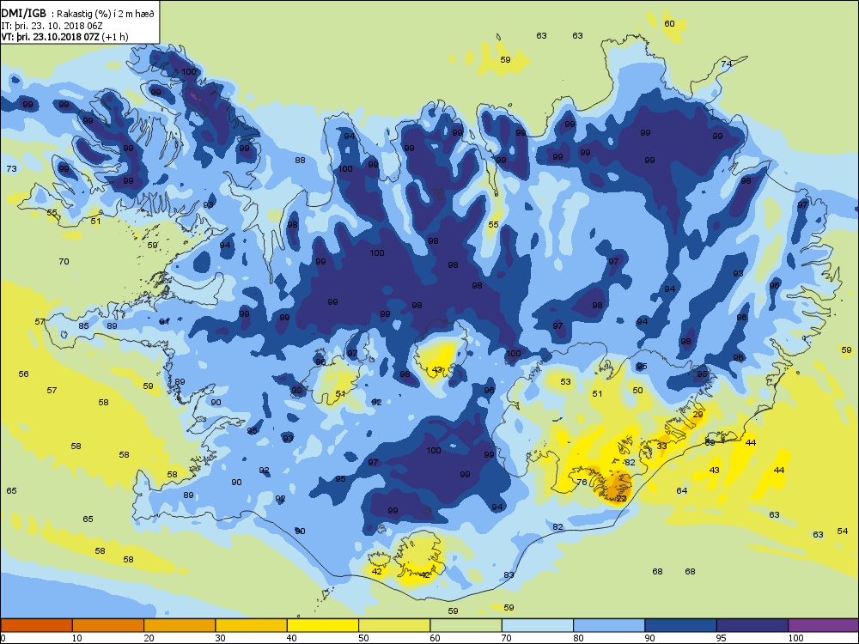Click the map humidity value 76

582,483
